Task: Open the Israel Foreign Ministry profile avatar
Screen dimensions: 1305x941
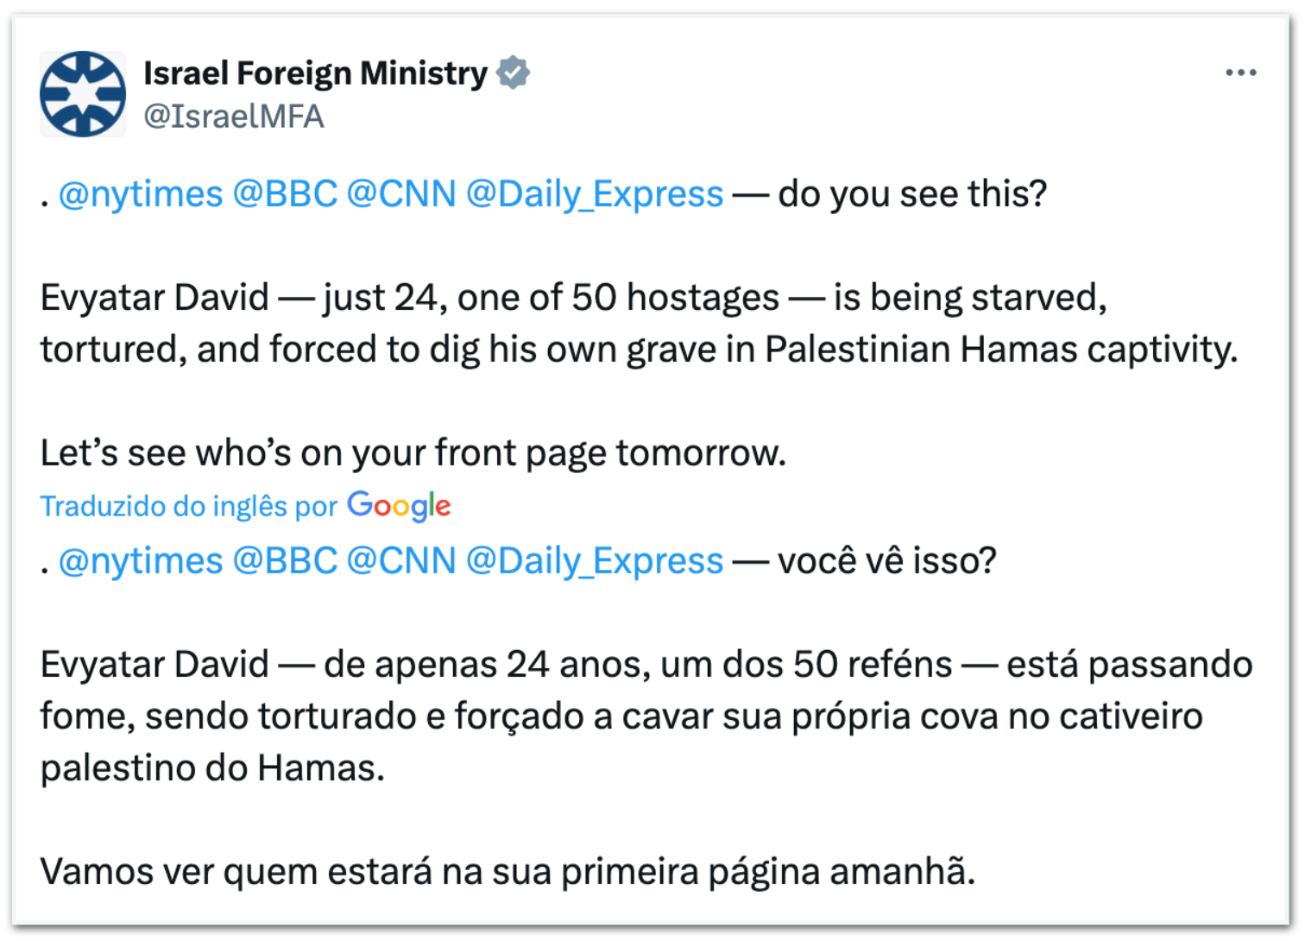Action: pos(83,94)
